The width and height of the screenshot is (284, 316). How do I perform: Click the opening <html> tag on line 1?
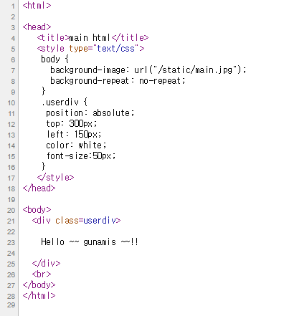point(37,5)
